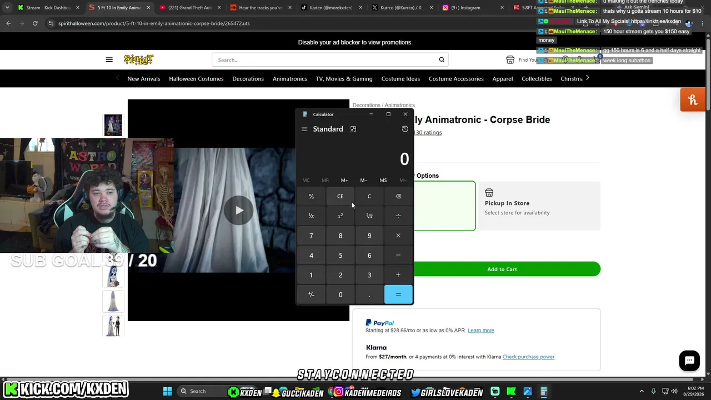Click the blue equals key
The height and width of the screenshot is (400, 711).
[398, 294]
